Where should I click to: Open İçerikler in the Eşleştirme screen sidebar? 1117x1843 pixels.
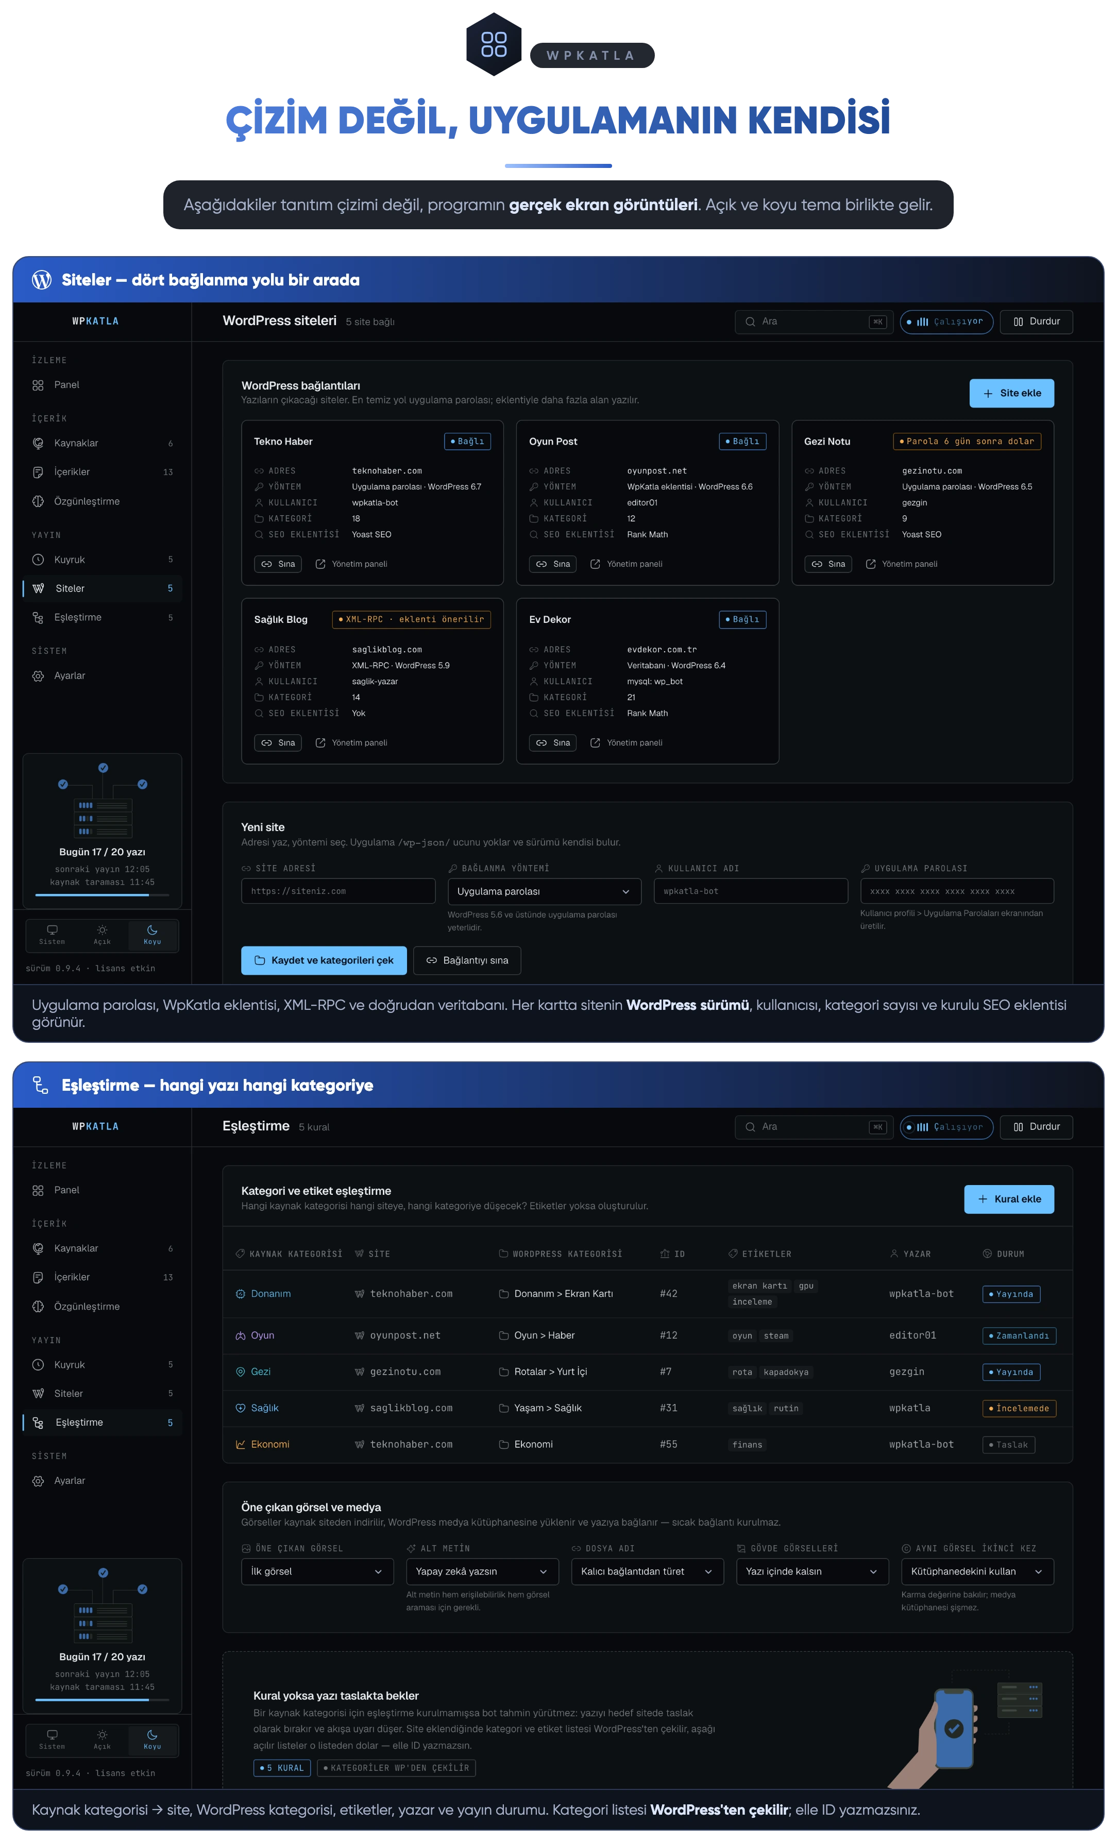103,1278
